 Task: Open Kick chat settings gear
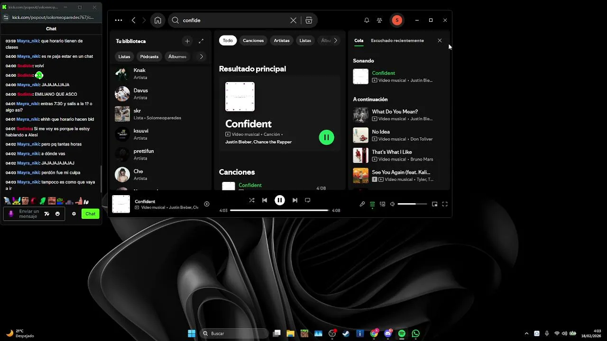tap(74, 214)
